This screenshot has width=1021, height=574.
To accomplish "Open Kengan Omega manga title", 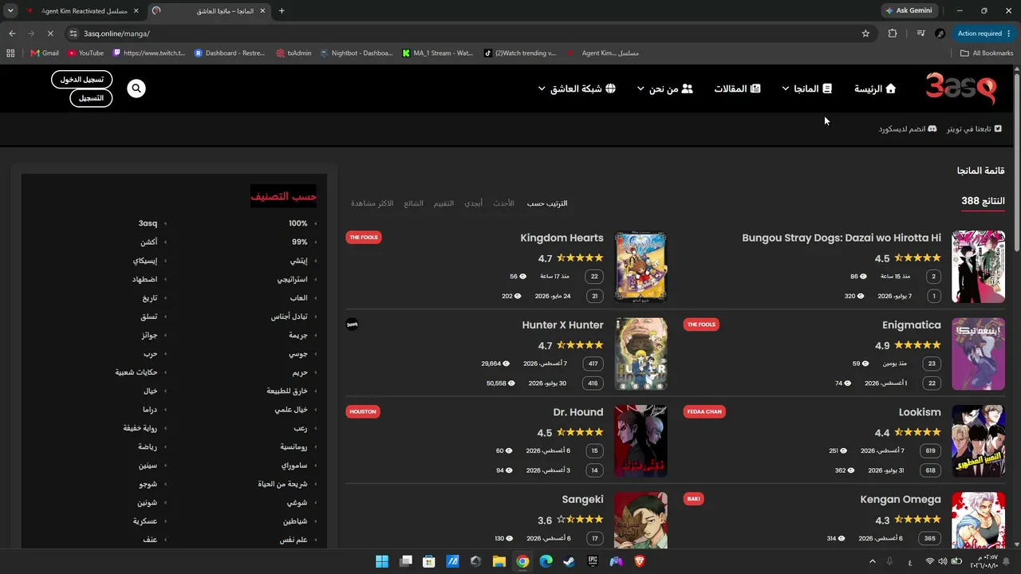I will click(901, 500).
